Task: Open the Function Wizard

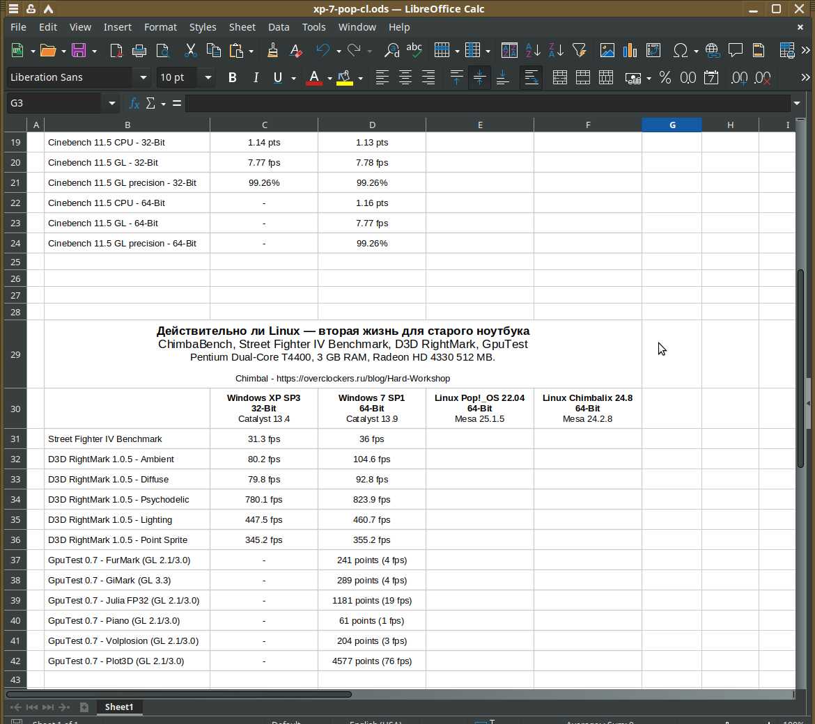Action: point(134,103)
